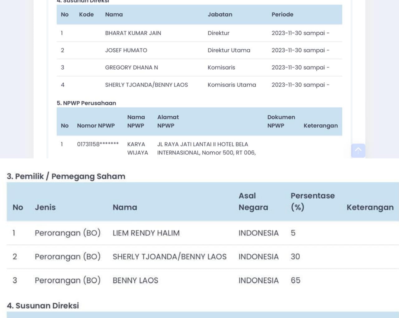Select shareholder LIEM RENDY HALIM
This screenshot has height=318, width=399.
point(146,233)
